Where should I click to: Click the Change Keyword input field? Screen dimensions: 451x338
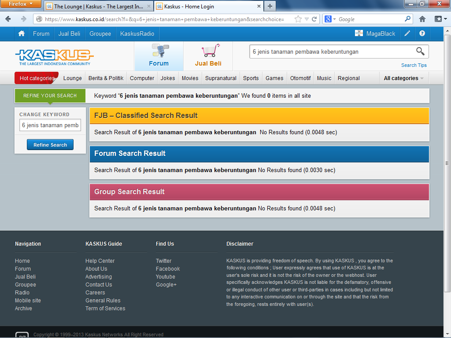tap(50, 125)
